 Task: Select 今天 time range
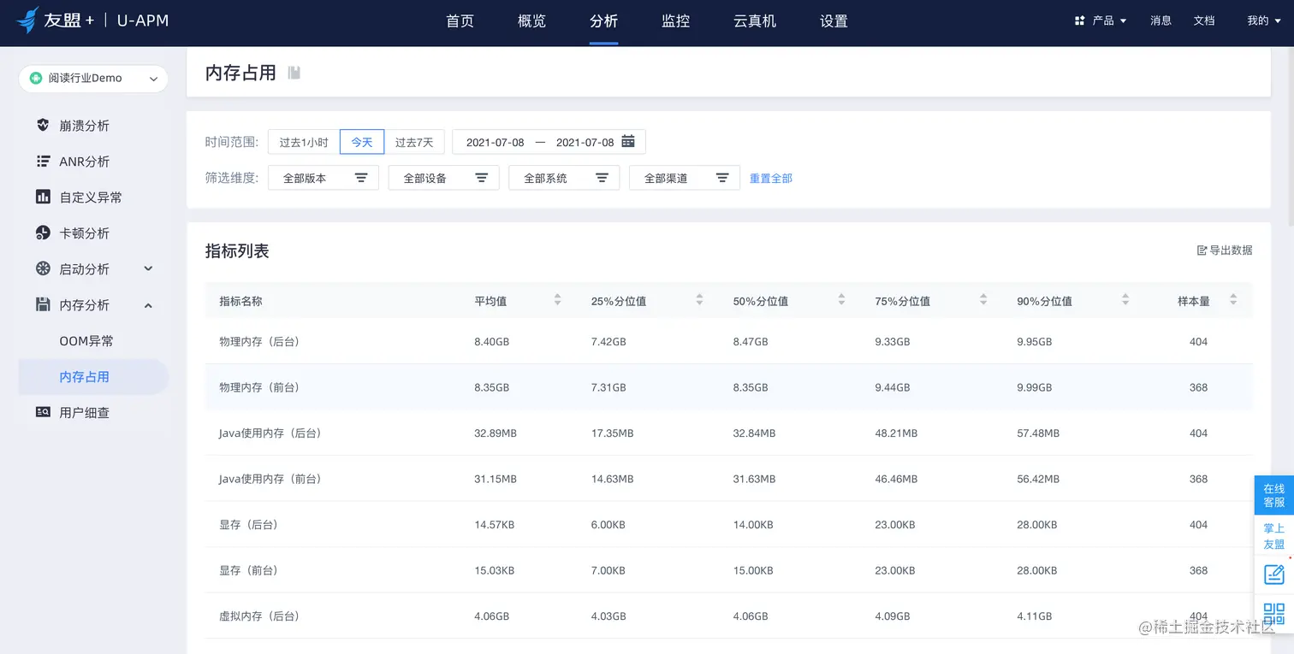(x=362, y=142)
